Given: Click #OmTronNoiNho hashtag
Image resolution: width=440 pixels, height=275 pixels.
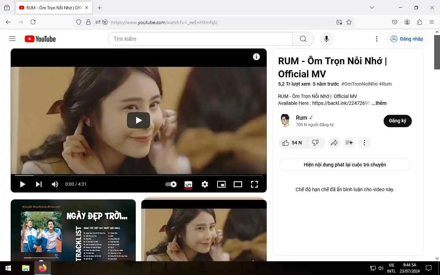Looking at the screenshot, I should [360, 84].
